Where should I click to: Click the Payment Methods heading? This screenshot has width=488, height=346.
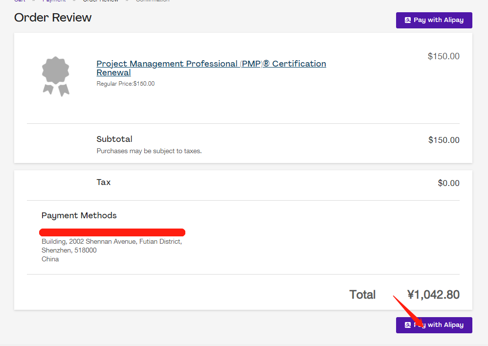click(79, 215)
